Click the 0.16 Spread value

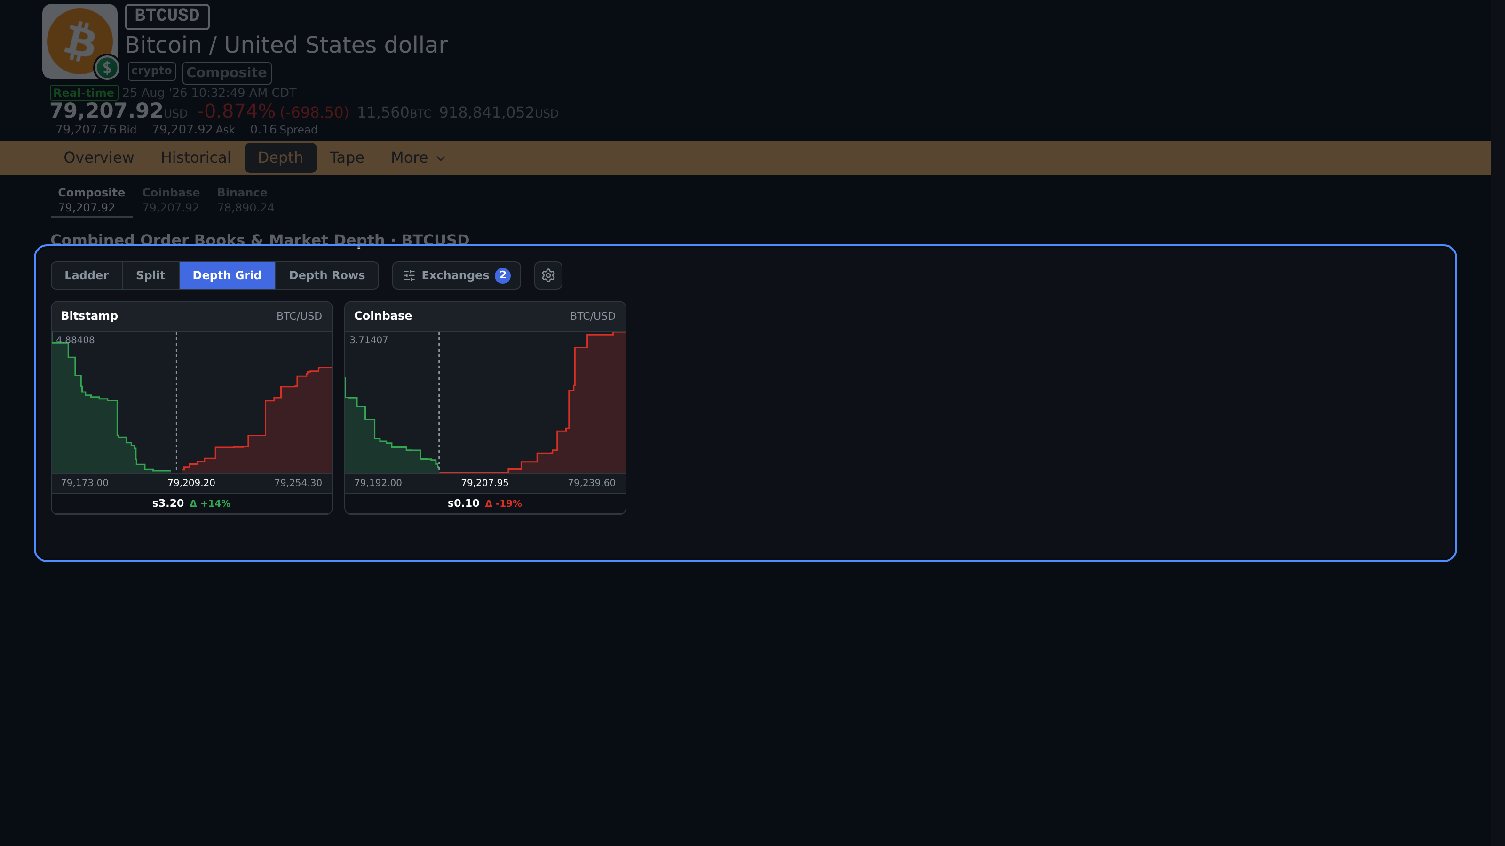pyautogui.click(x=284, y=130)
